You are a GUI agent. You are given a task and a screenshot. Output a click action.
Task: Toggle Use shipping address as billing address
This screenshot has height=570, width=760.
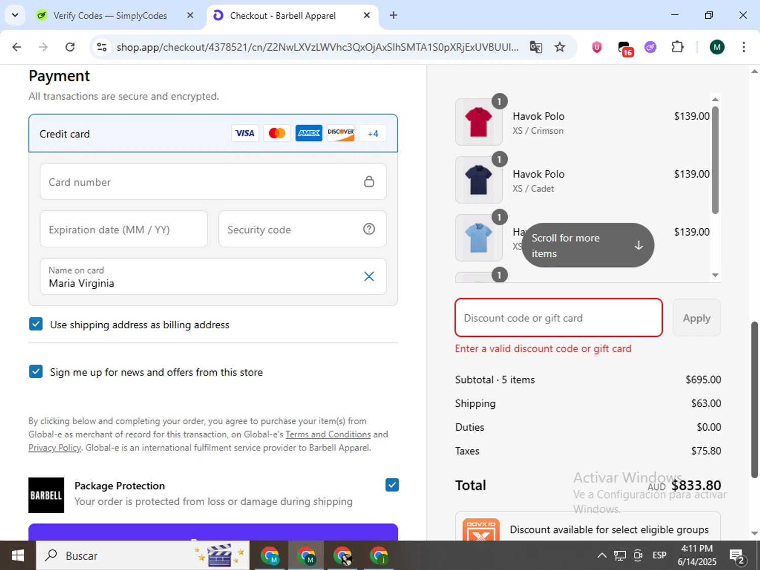(36, 324)
